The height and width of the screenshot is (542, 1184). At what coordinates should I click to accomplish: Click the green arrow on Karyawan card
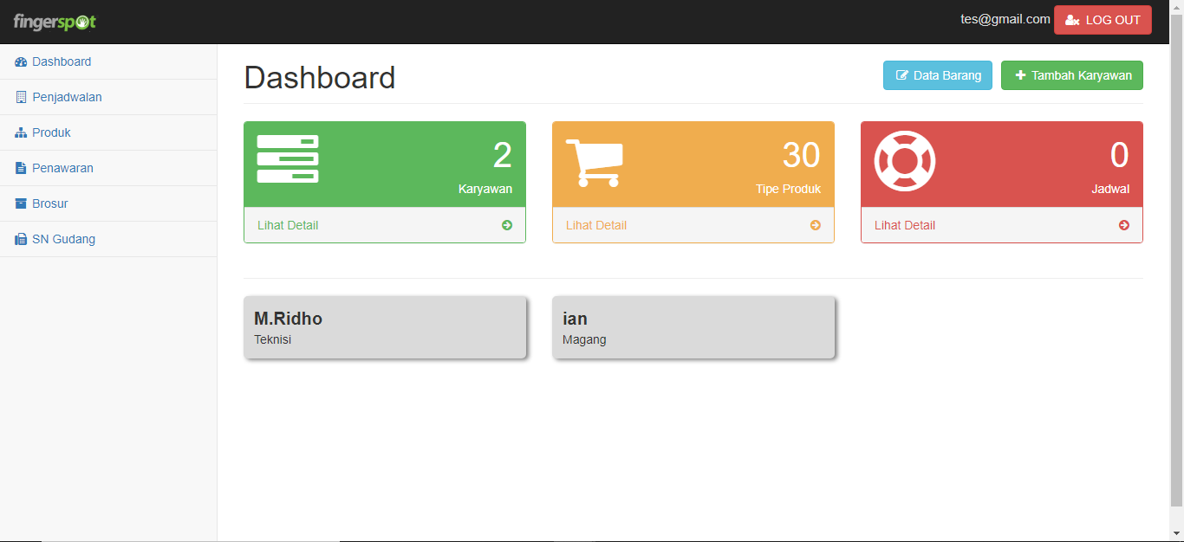click(507, 225)
